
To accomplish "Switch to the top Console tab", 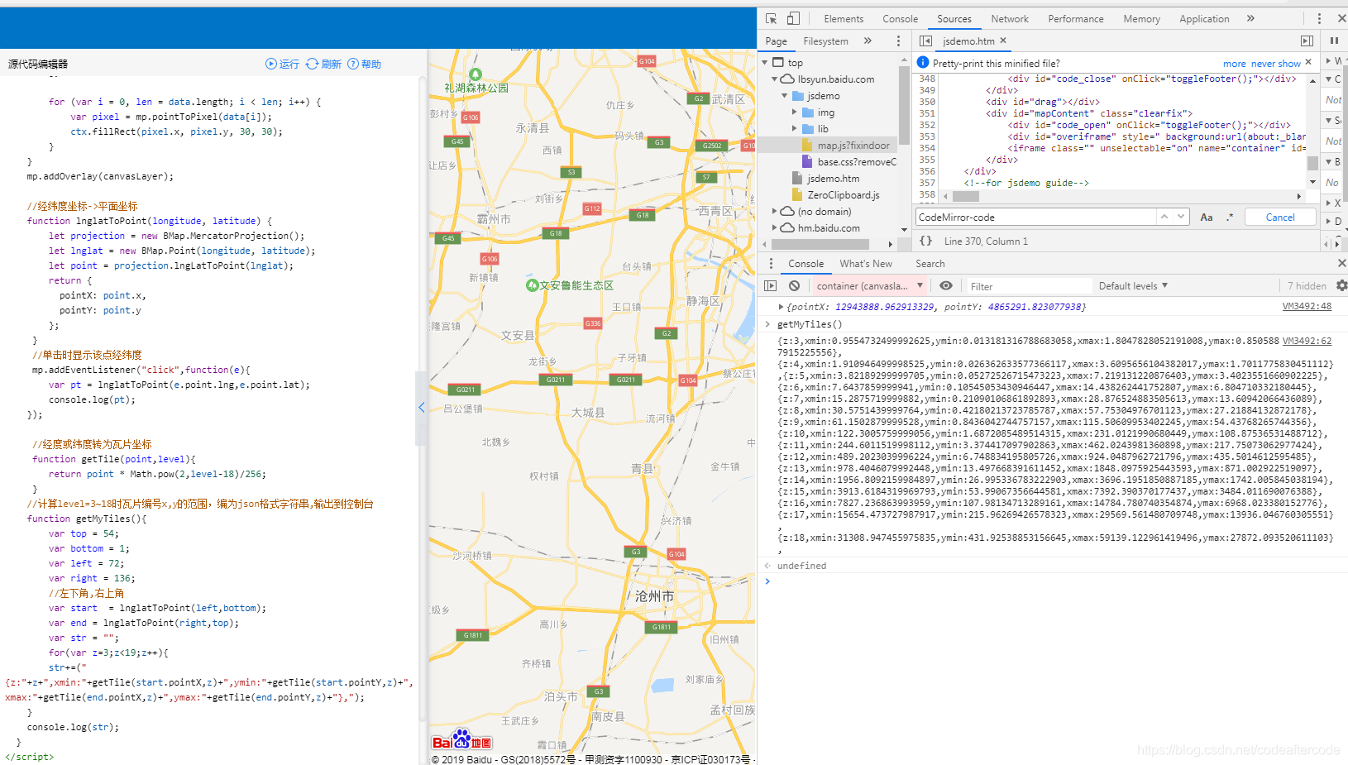I will click(900, 19).
